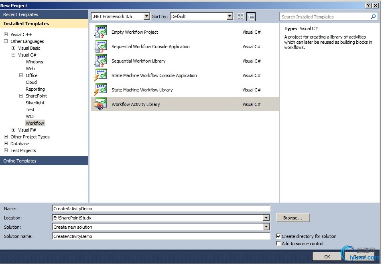382x264 pixels.
Task: Collapse the Other Languages node
Action: 6,41
